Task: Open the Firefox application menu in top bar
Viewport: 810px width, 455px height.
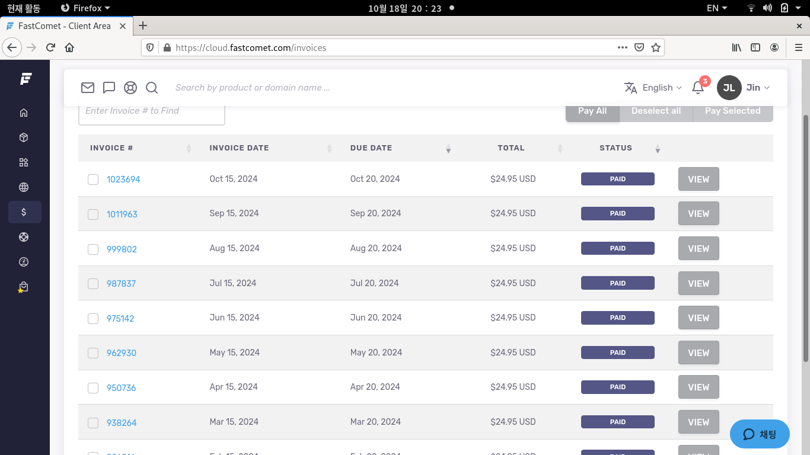Action: pos(86,8)
